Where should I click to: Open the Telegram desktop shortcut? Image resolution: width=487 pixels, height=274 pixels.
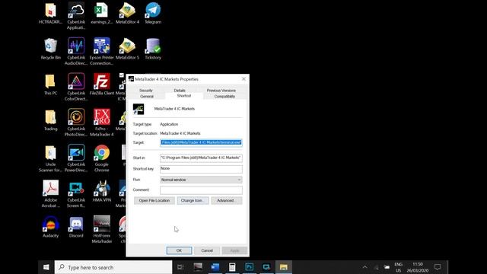pos(153,14)
